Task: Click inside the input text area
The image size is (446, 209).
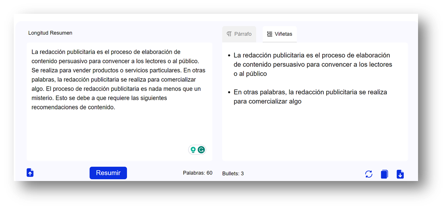Action: [x=120, y=102]
